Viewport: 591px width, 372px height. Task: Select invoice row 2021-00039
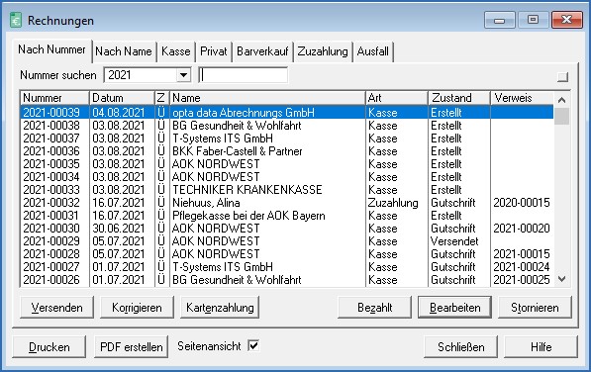(287, 113)
